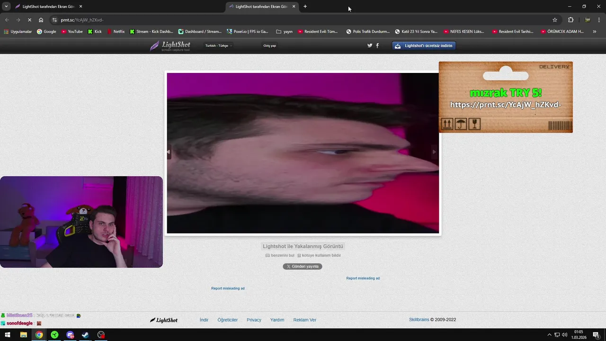This screenshot has height=341, width=606.
Task: Open the Stream - Kick Dashboard bookmark
Action: (151, 32)
